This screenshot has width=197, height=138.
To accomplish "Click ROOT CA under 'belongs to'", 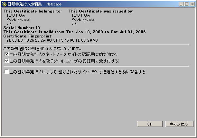I will pyautogui.click(x=16, y=15).
